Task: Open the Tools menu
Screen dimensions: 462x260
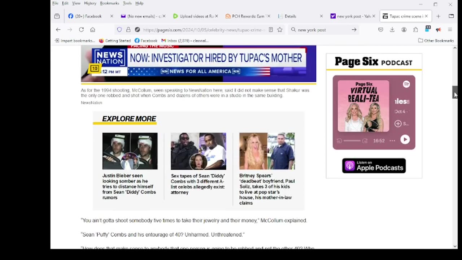Action: click(127, 3)
